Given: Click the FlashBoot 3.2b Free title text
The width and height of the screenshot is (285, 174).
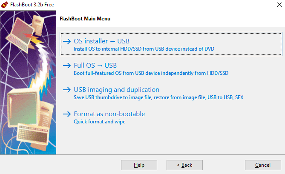Looking at the screenshot, I should click(x=32, y=5).
